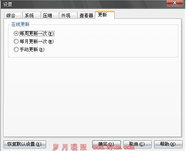This screenshot has height=151, width=186.
Task: Click the 恢复默认设置 (X) button
Action: click(25, 144)
